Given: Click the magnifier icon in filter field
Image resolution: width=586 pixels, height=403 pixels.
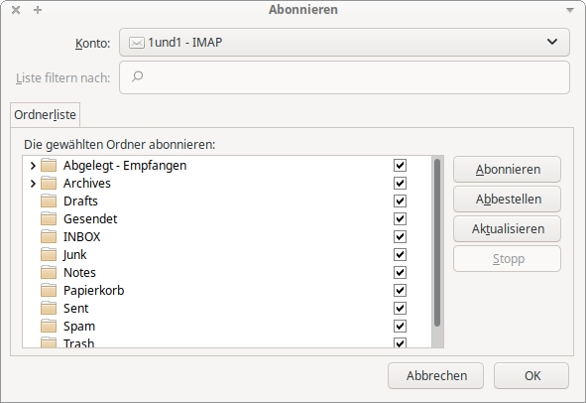Looking at the screenshot, I should 137,76.
